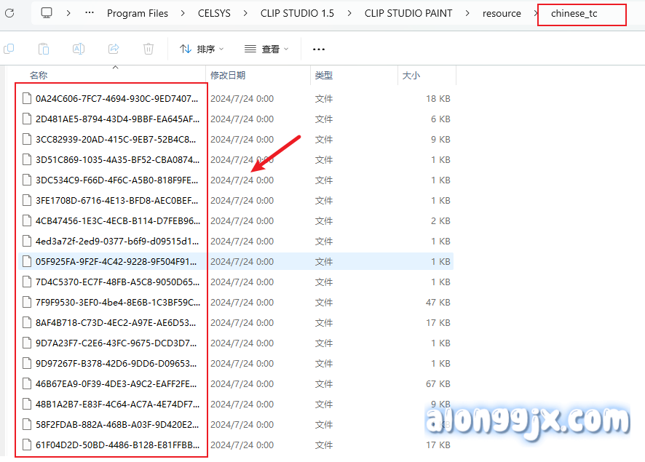This screenshot has height=462, width=645.
Task: Click the Share icon in toolbar
Action: click(x=114, y=49)
